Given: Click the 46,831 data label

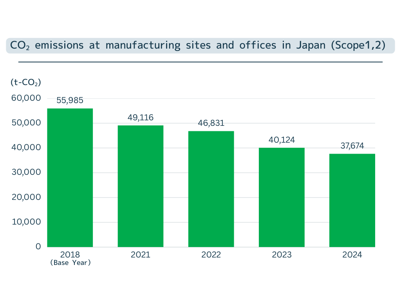Looking at the screenshot, I should 211,123.
